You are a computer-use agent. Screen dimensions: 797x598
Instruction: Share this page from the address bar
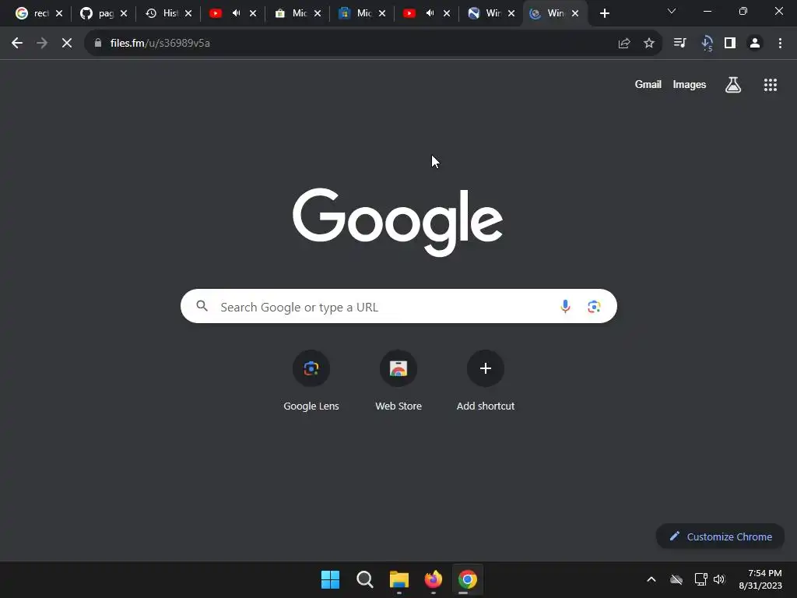(x=624, y=44)
